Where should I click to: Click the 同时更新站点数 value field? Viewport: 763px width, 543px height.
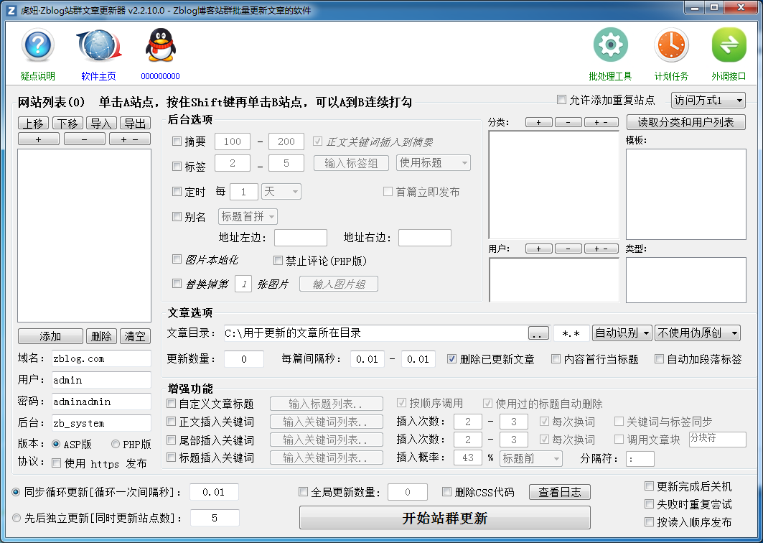coord(215,518)
